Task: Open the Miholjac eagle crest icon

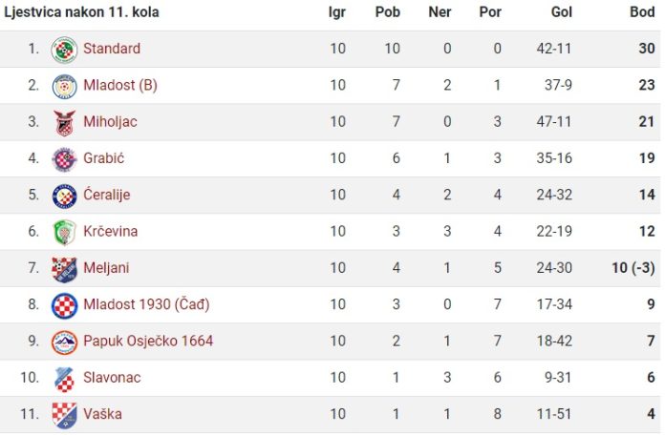Action: 64,123
